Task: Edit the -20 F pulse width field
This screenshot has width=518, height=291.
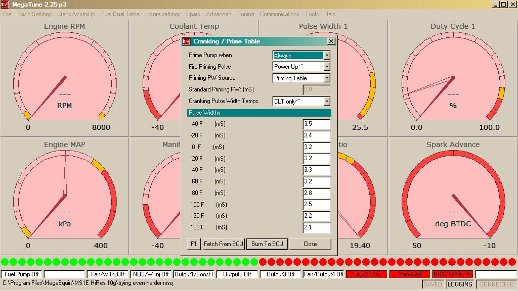Action: pos(317,135)
